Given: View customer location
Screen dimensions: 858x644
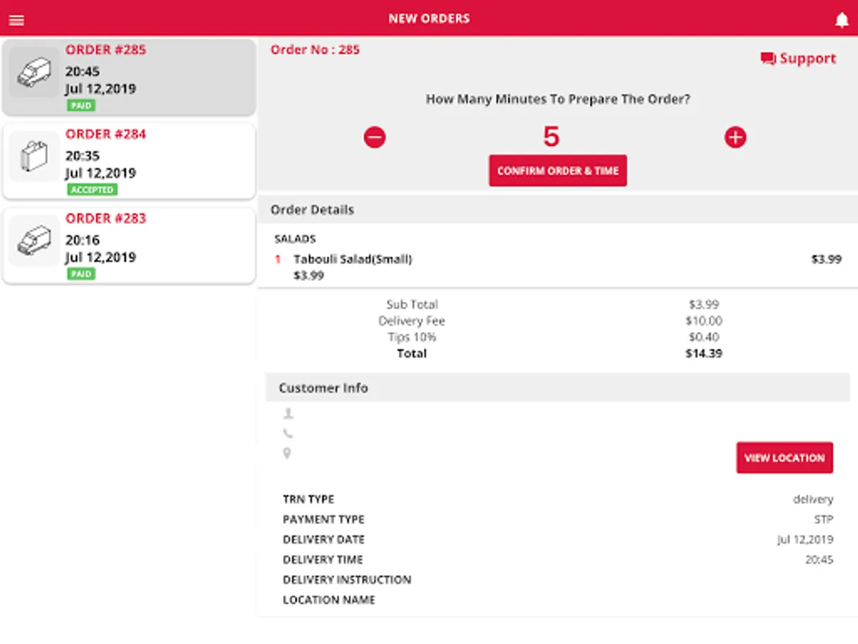Looking at the screenshot, I should [784, 458].
